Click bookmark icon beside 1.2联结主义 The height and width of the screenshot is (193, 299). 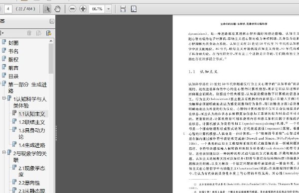click(14, 121)
